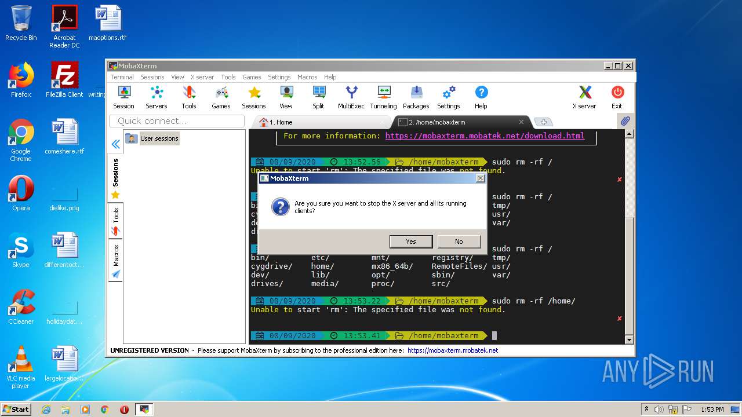
Task: Open the Tools toolbar icon
Action: (189, 97)
